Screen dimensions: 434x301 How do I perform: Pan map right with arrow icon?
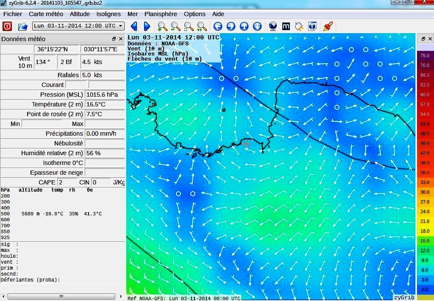pos(231,26)
